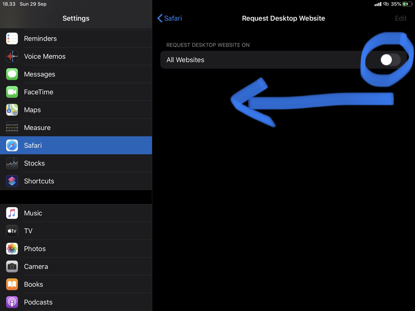Tap the date Sun 29 Sep

(33, 4)
